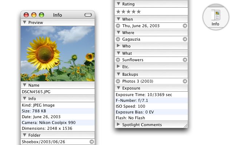Click the resize grip at panel corner
Viewport: 233px width, 145px height.
[x=186, y=125]
